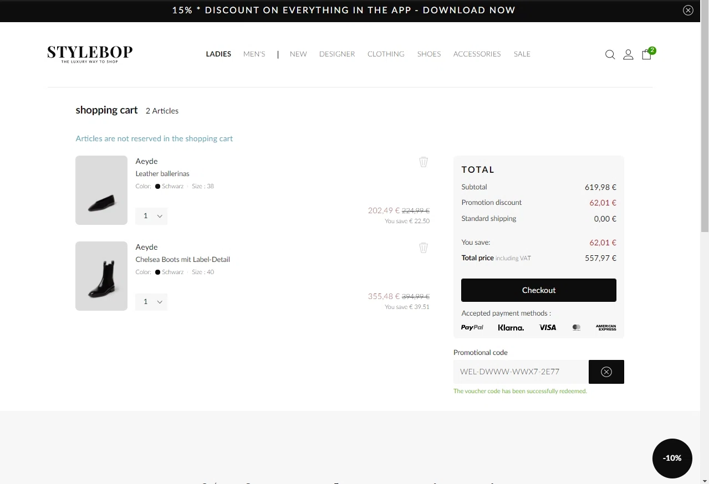
Task: Proceed with the Checkout button
Action: click(539, 290)
